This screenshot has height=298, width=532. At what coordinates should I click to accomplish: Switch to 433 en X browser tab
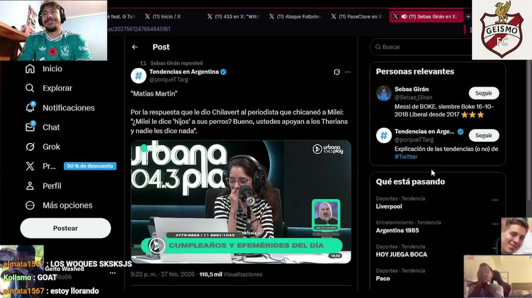[x=233, y=17]
